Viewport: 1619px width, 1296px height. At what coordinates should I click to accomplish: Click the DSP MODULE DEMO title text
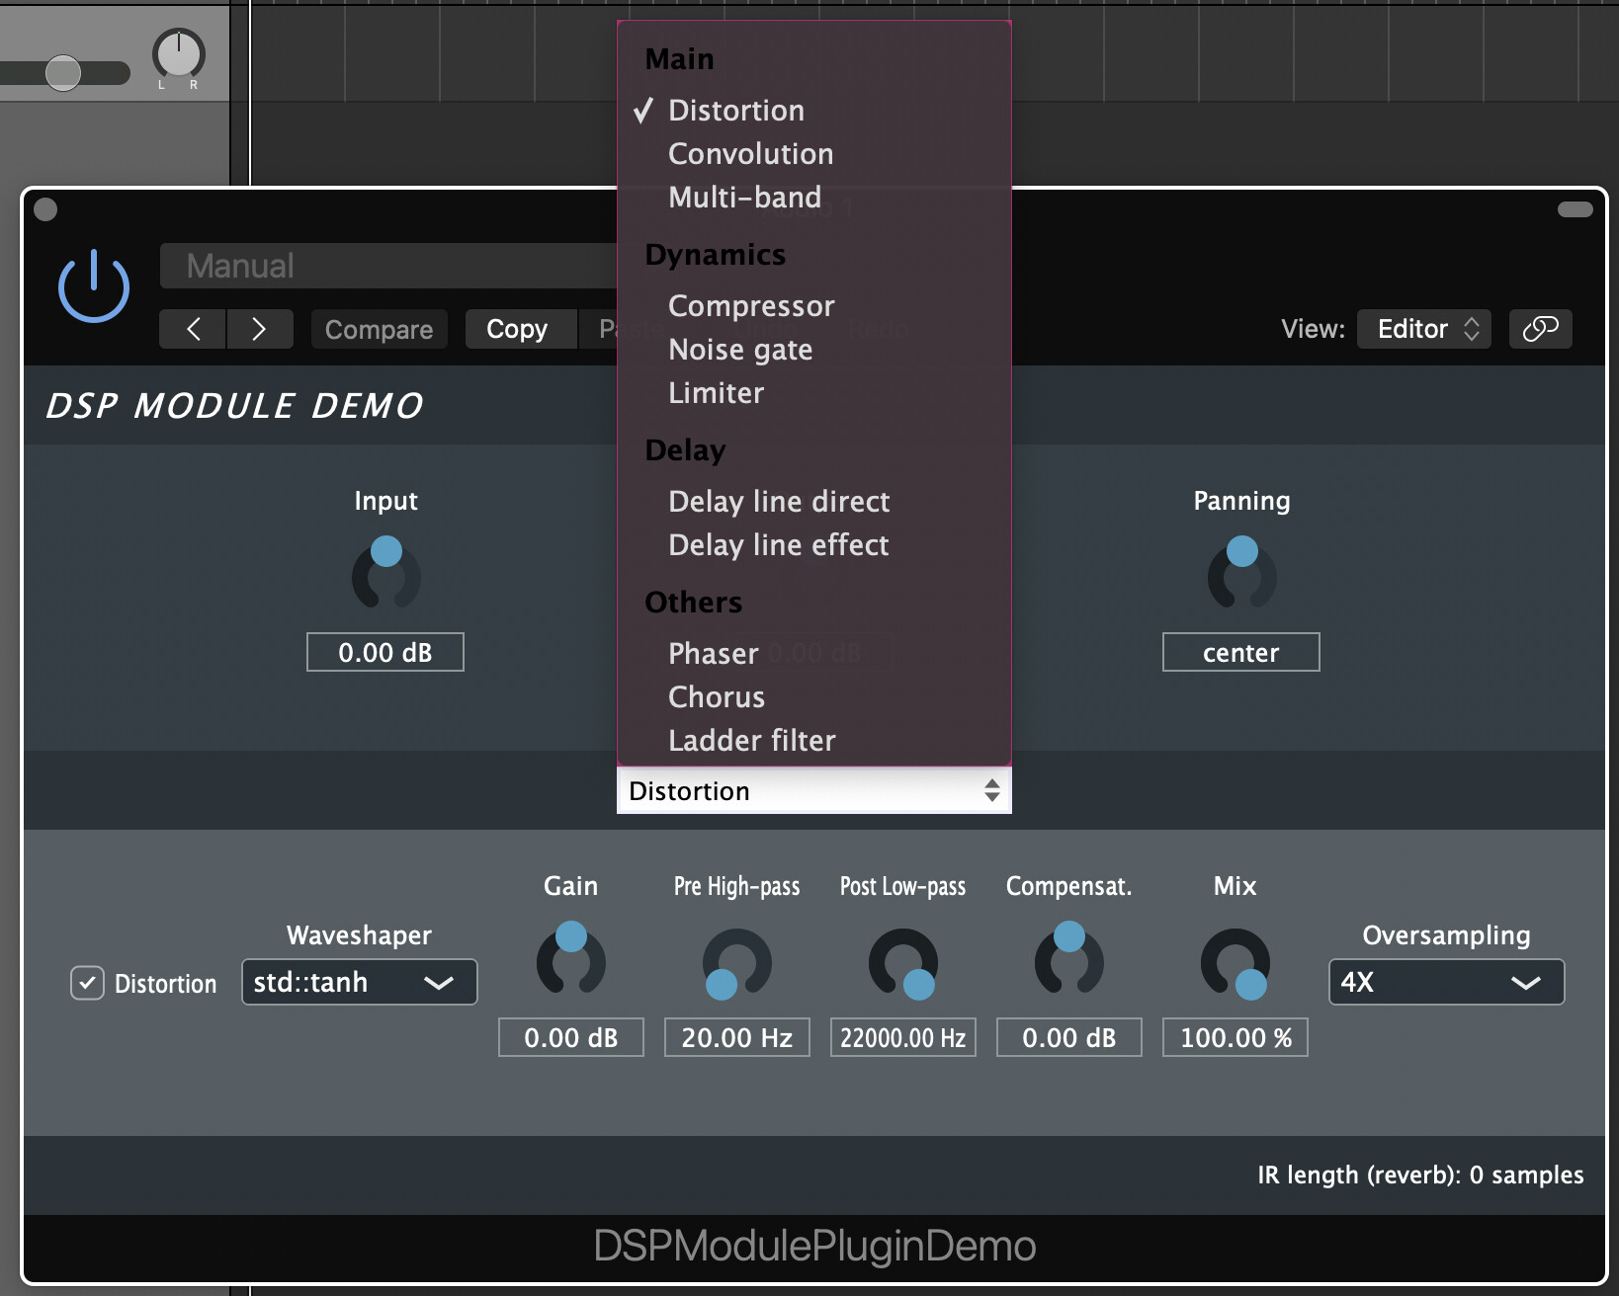234,405
